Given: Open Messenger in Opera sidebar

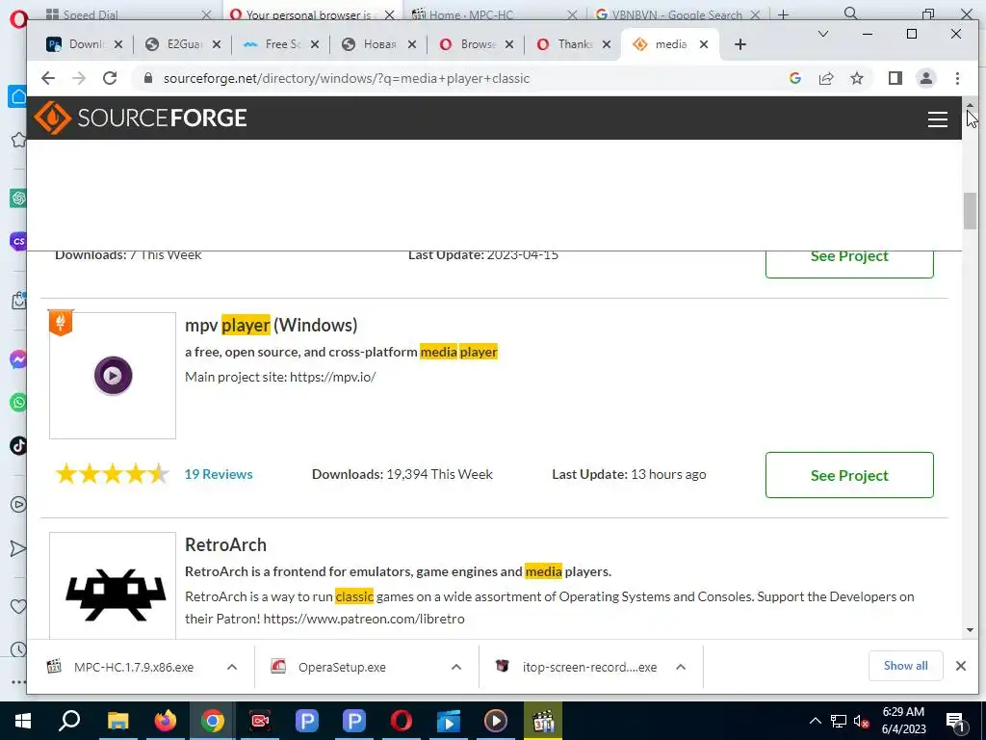Looking at the screenshot, I should [18, 359].
